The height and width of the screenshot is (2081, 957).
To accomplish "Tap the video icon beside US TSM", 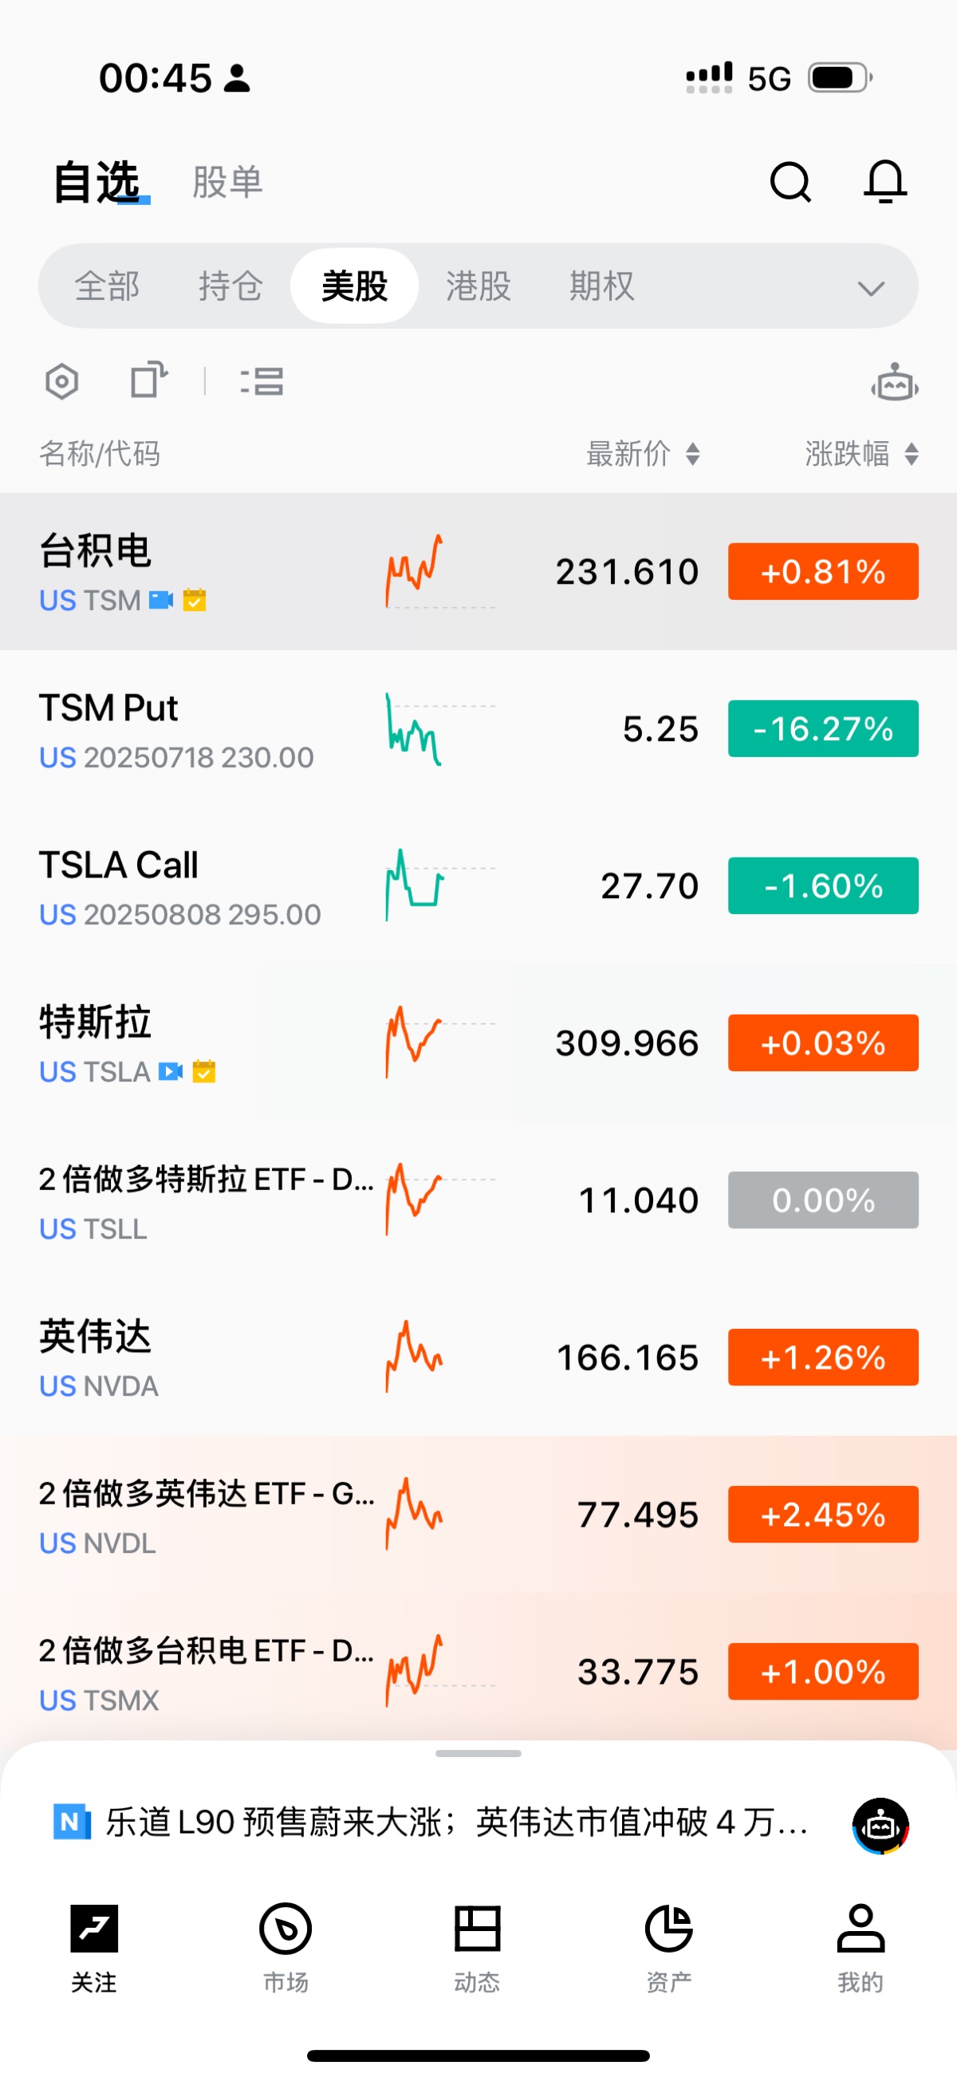I will tap(162, 601).
